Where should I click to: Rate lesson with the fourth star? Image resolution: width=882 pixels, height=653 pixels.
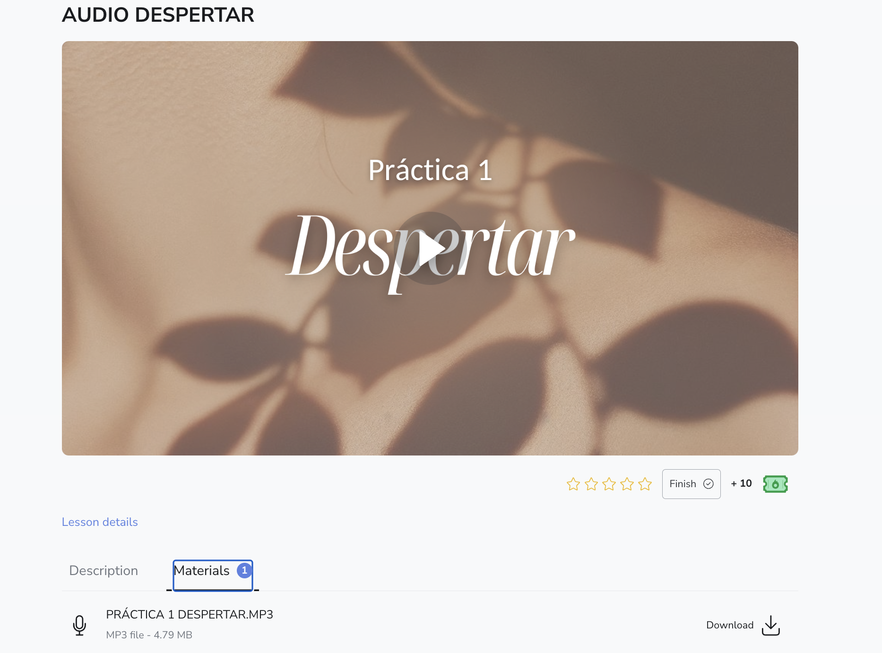click(627, 484)
